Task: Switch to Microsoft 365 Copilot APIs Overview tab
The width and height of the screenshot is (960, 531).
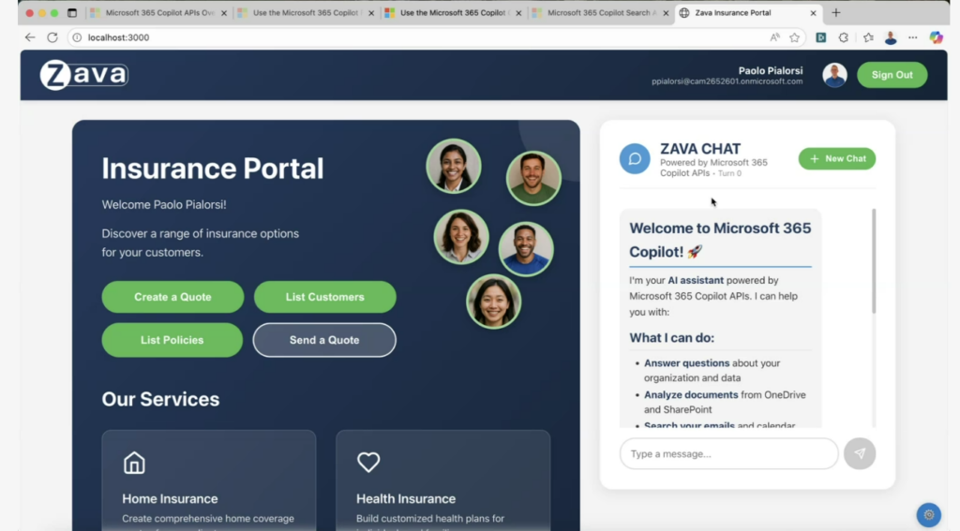Action: (158, 13)
